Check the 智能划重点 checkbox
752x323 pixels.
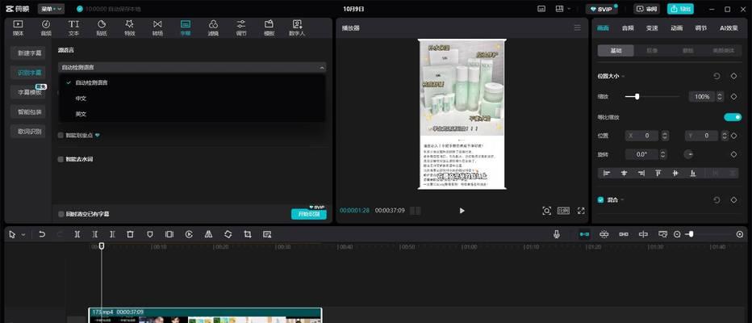(61, 136)
